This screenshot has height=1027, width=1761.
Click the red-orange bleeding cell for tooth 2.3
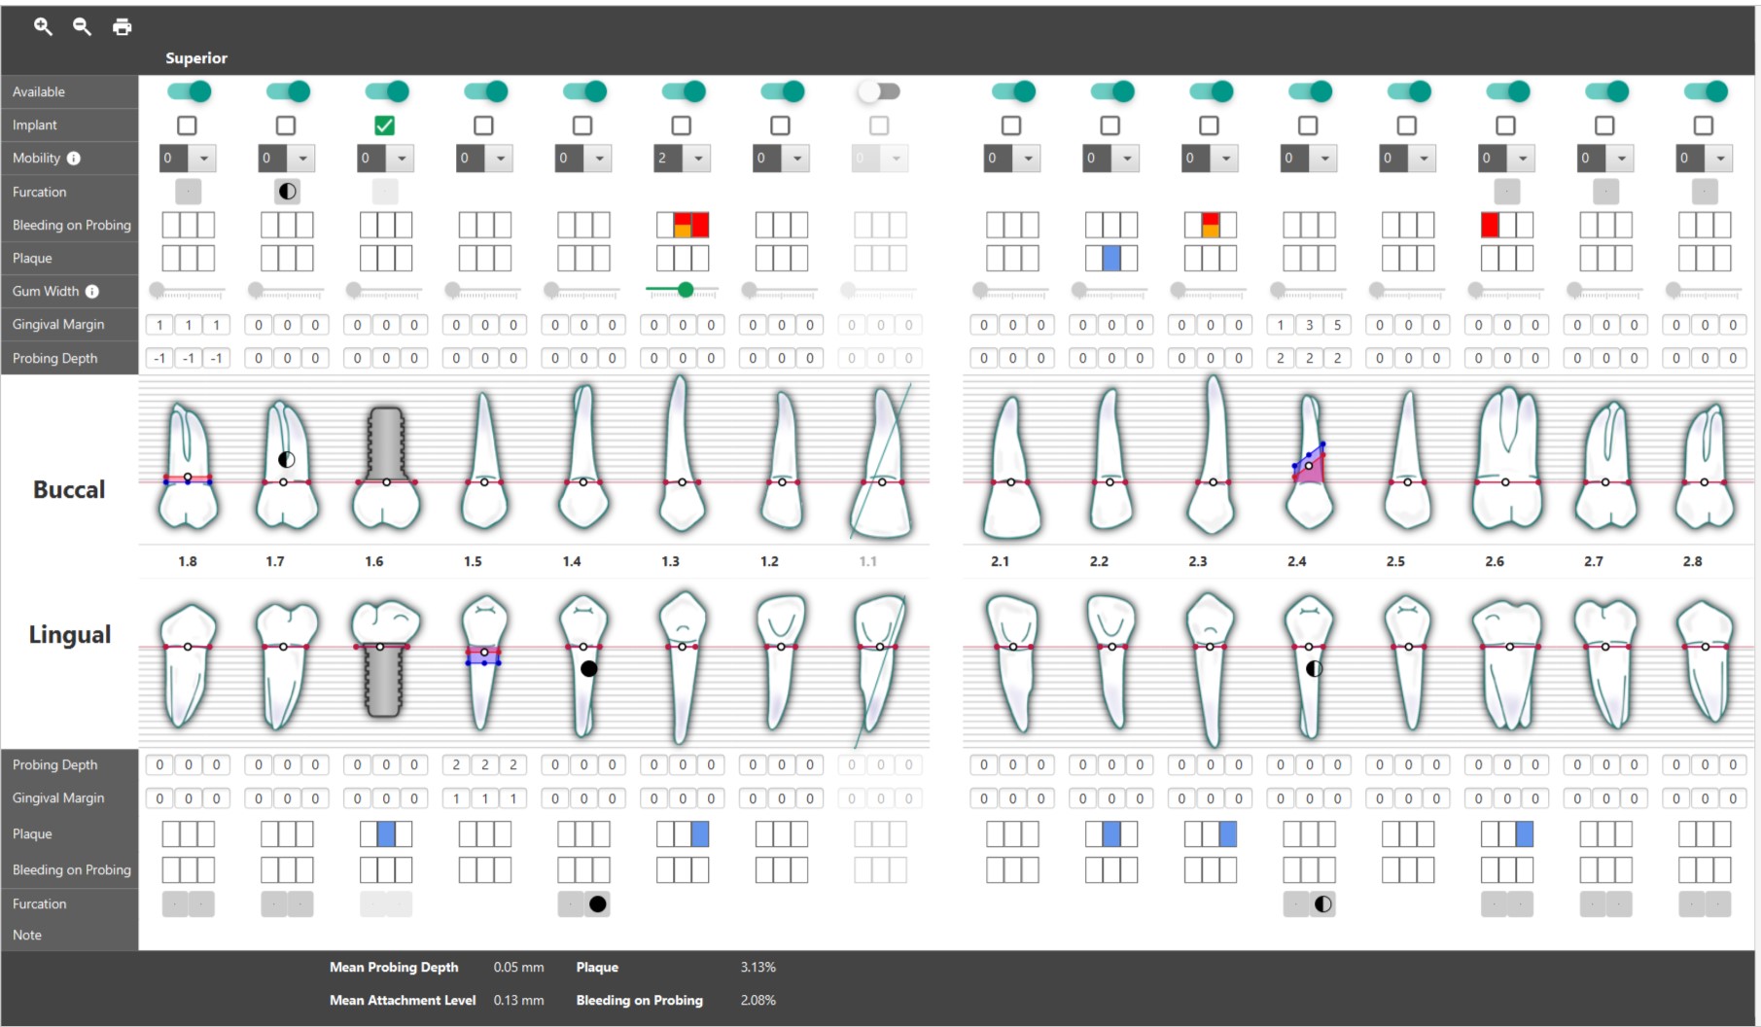pos(1210,226)
